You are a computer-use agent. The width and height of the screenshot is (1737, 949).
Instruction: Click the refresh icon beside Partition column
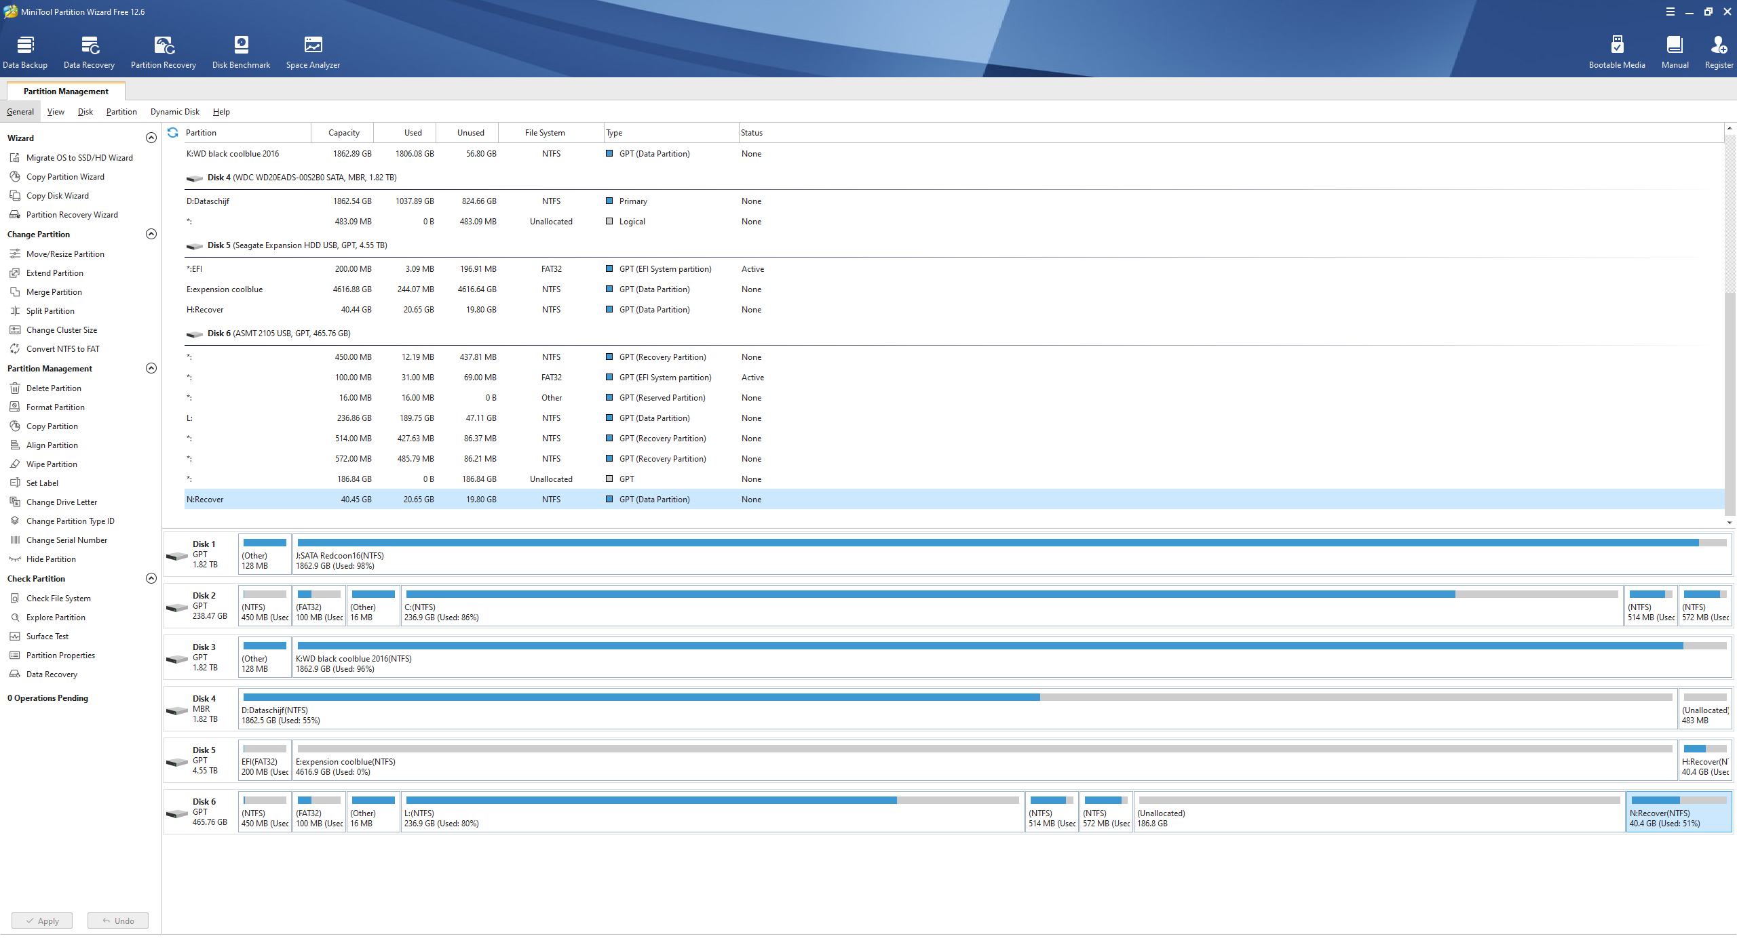coord(173,133)
